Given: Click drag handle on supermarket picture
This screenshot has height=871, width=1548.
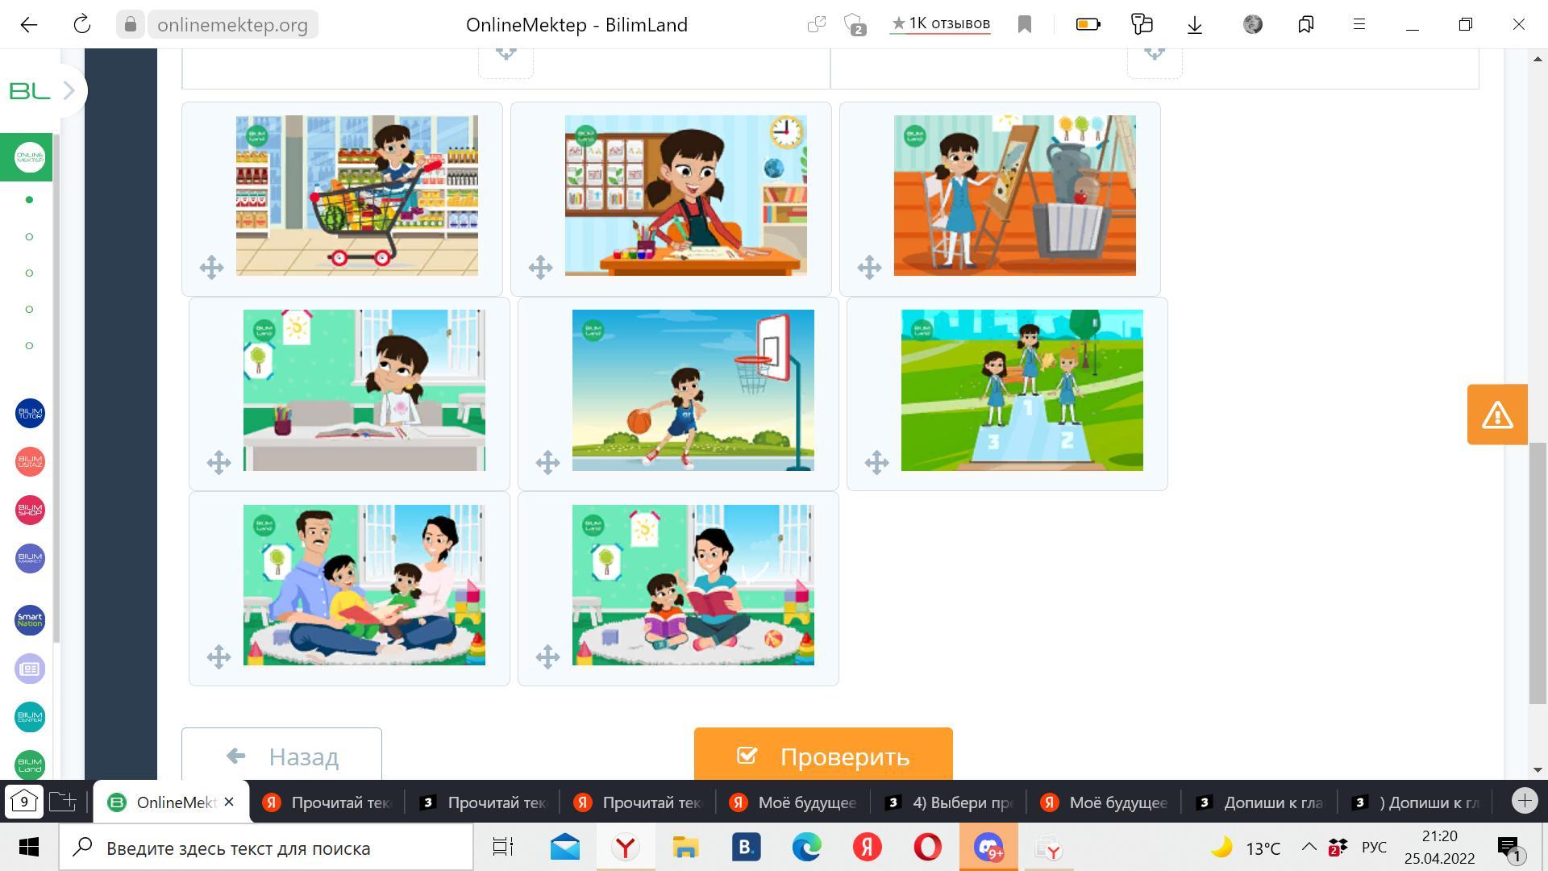Looking at the screenshot, I should click(x=211, y=268).
